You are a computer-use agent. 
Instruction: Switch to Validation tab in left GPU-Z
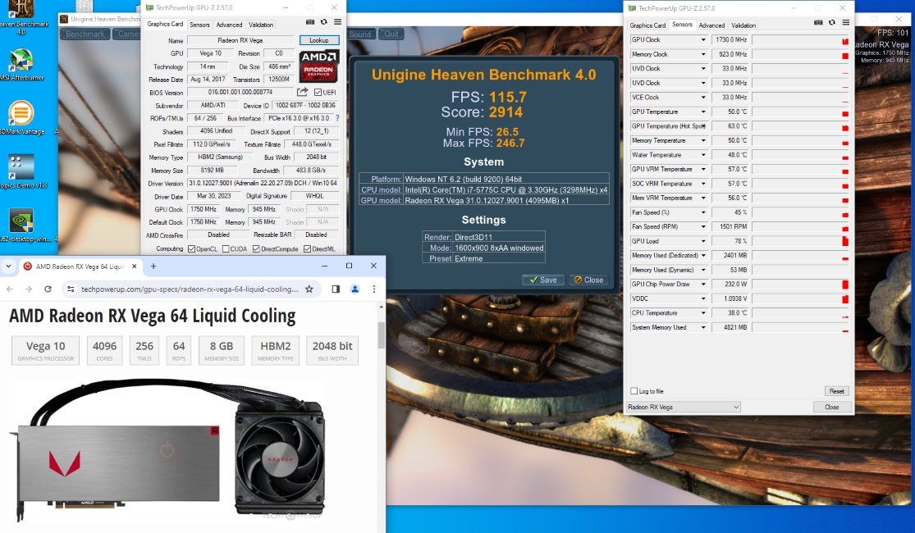[261, 25]
